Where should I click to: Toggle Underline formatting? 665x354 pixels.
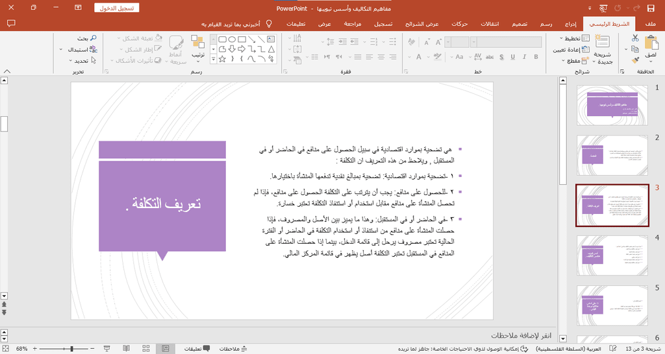tap(513, 57)
